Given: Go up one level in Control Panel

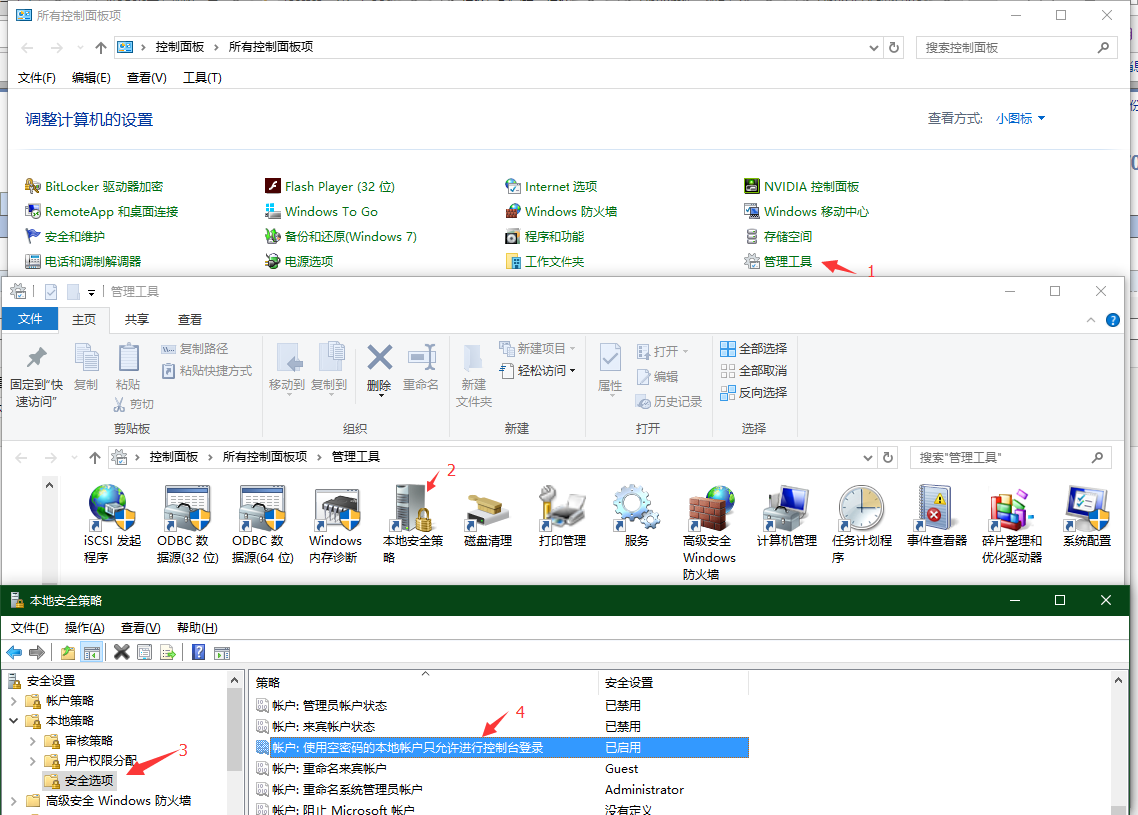Looking at the screenshot, I should pos(100,48).
